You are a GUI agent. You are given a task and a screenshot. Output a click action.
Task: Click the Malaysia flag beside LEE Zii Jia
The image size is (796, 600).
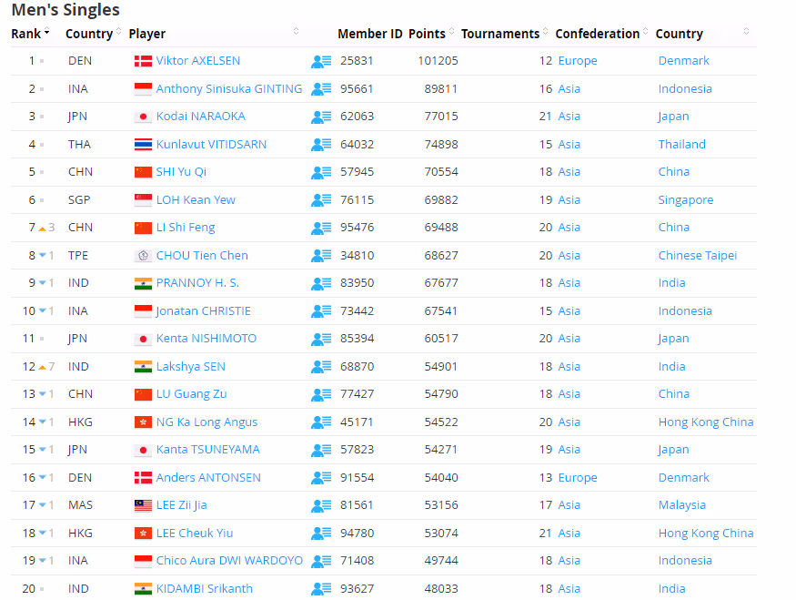143,505
